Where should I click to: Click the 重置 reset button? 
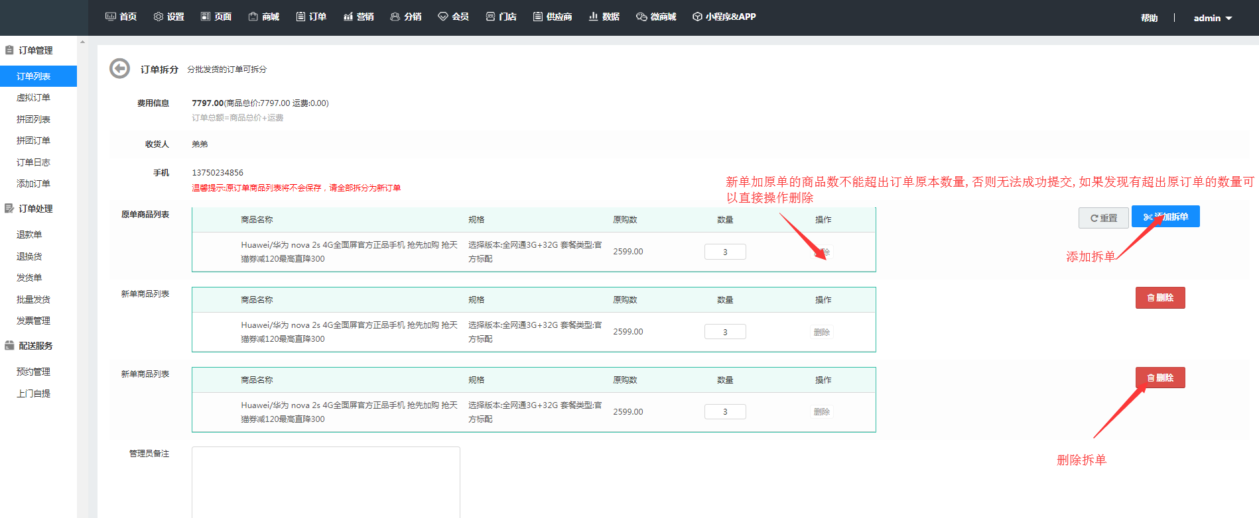click(1103, 218)
